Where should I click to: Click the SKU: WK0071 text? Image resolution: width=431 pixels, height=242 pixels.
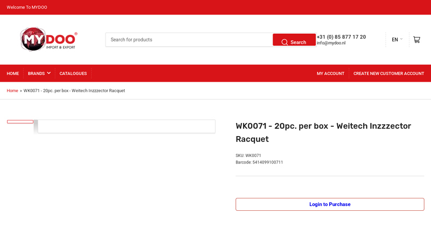(x=248, y=155)
